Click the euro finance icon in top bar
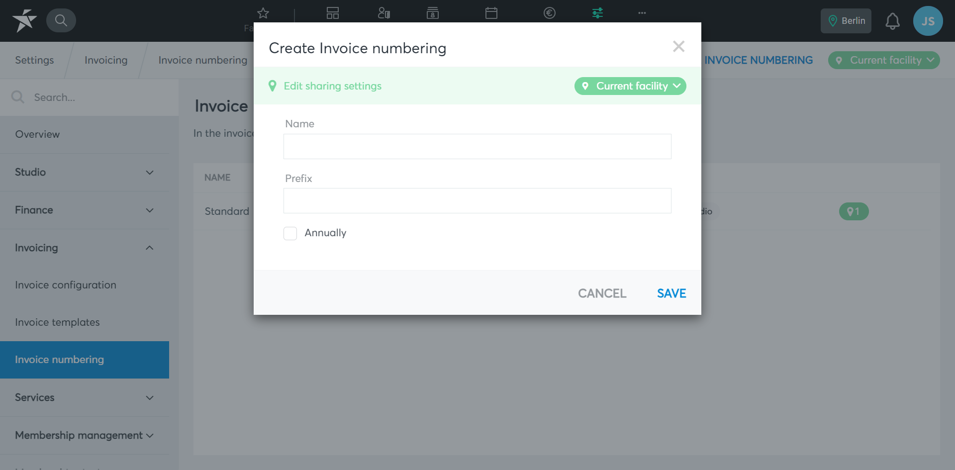 (x=550, y=13)
